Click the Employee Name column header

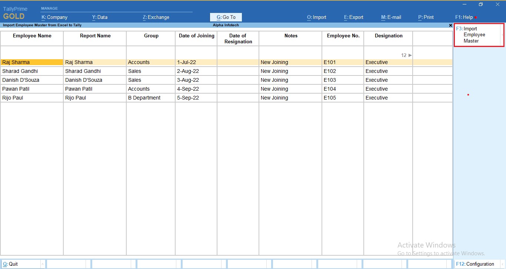(x=31, y=36)
